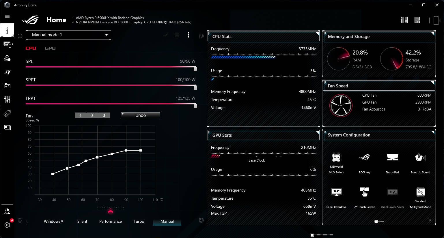This screenshot has width=444, height=238.
Task: Open the Manual mode 1 dropdown
Action: pyautogui.click(x=68, y=35)
